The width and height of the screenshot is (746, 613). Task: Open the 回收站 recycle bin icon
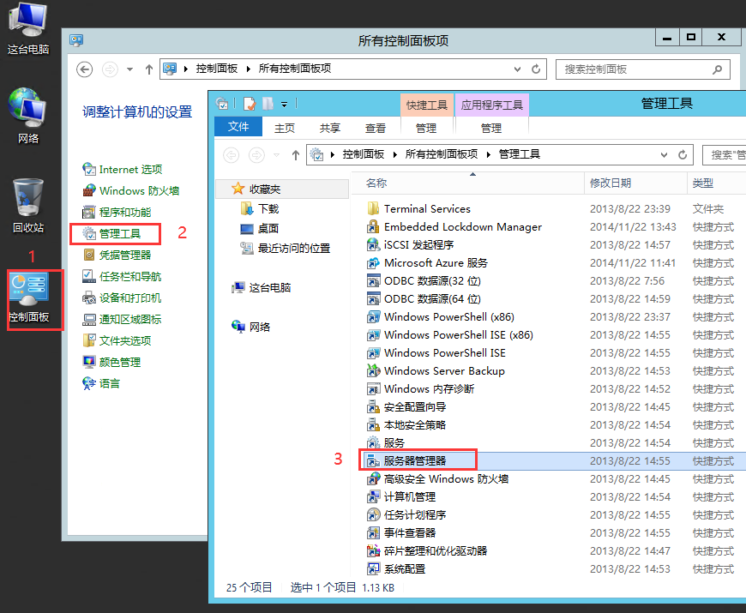point(27,206)
